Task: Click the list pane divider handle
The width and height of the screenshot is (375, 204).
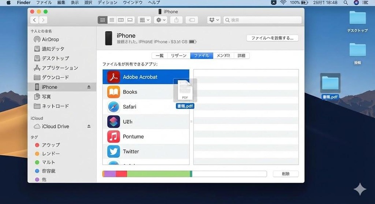Action: [191, 122]
